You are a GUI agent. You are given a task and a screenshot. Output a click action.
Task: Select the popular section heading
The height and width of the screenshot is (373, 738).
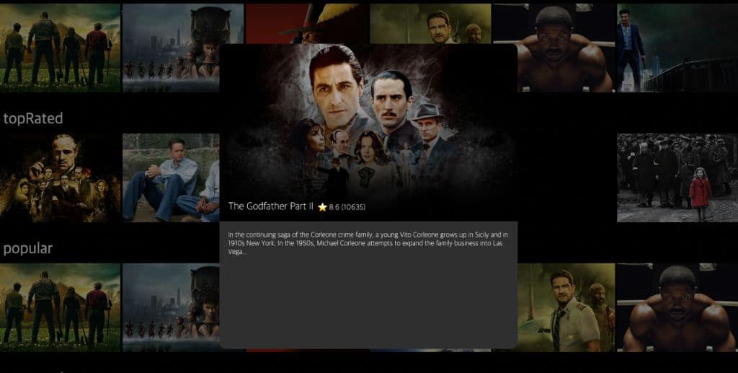(28, 249)
